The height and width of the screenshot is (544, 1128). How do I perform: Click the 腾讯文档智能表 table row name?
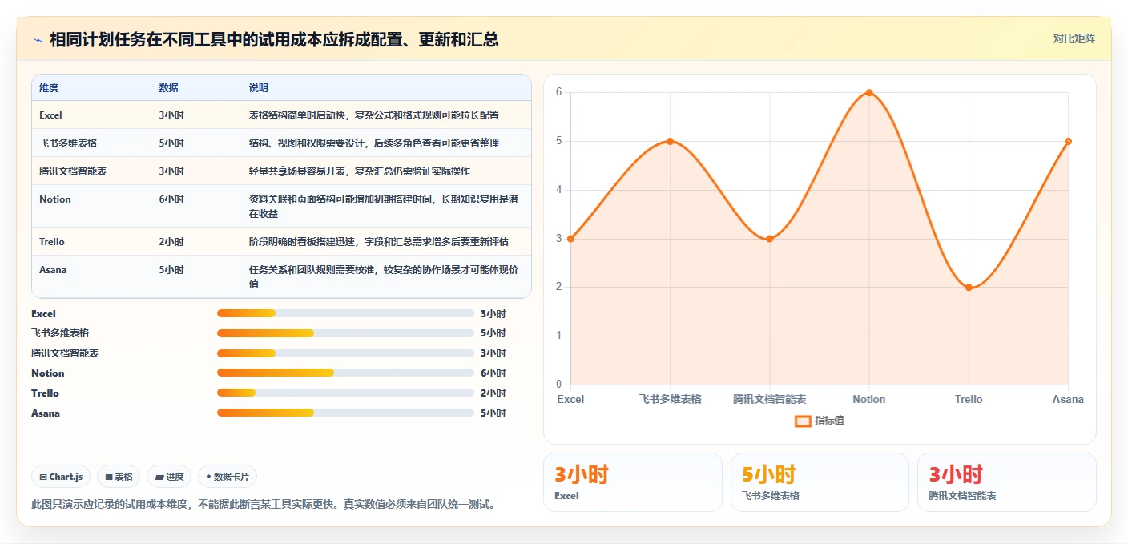coord(73,171)
